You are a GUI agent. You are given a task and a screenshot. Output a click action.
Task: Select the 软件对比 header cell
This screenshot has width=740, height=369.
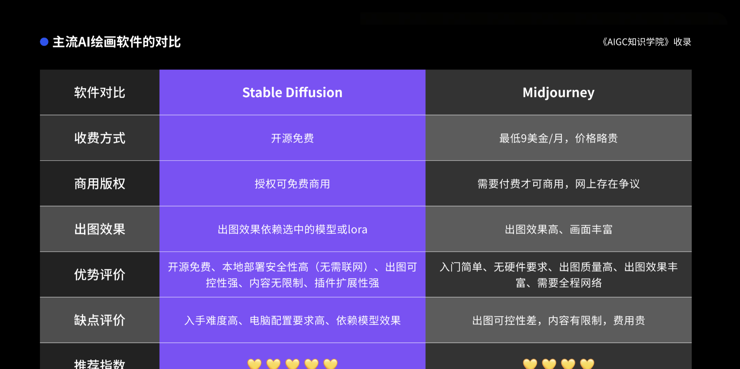(x=100, y=92)
